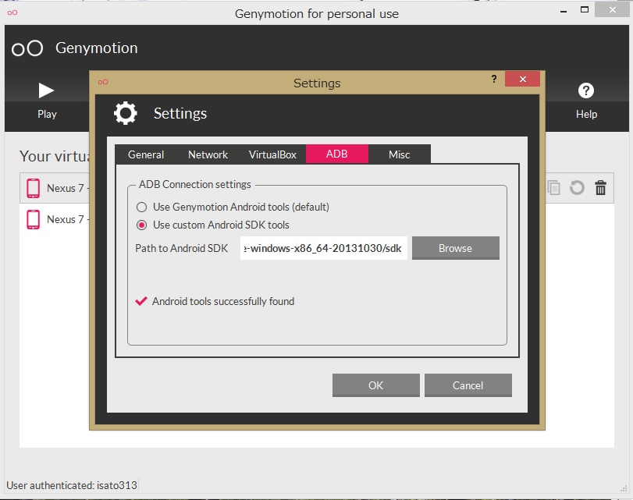Confirm settings with the OK button
Viewport: 633px width, 500px height.
(x=376, y=385)
